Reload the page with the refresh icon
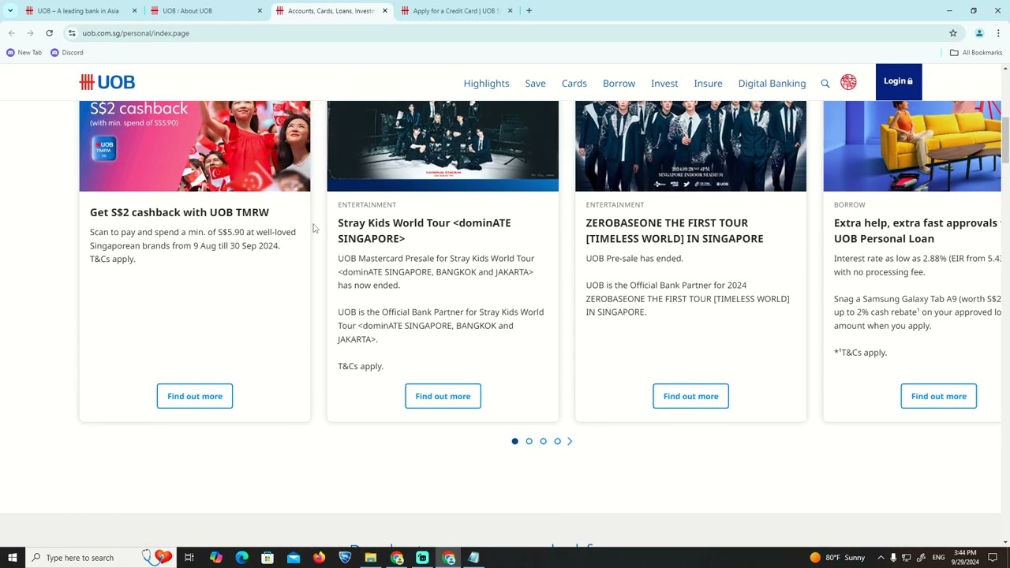Viewport: 1010px width, 568px height. [x=49, y=33]
